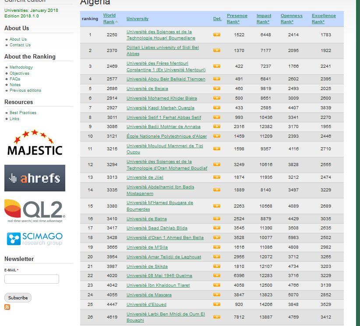The height and width of the screenshot is (326, 360).
Task: Sort table by Openness Rank column
Action: [x=291, y=18]
